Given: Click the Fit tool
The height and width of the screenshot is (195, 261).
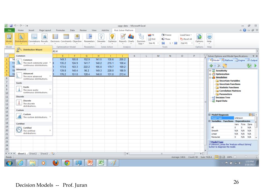Looking at the screenshot, I should [151, 35].
